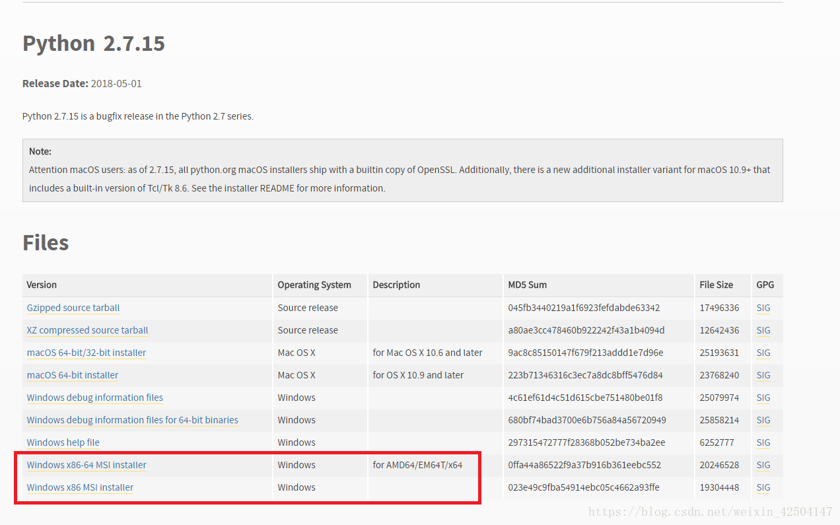Click file size 25858214

719,420
